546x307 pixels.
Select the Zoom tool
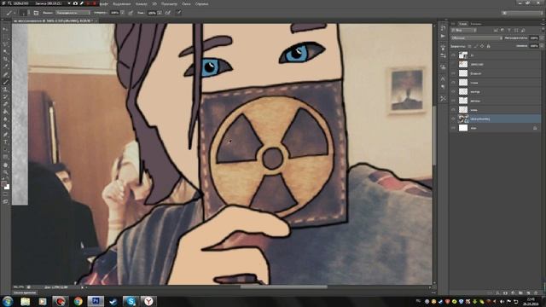(x=5, y=172)
